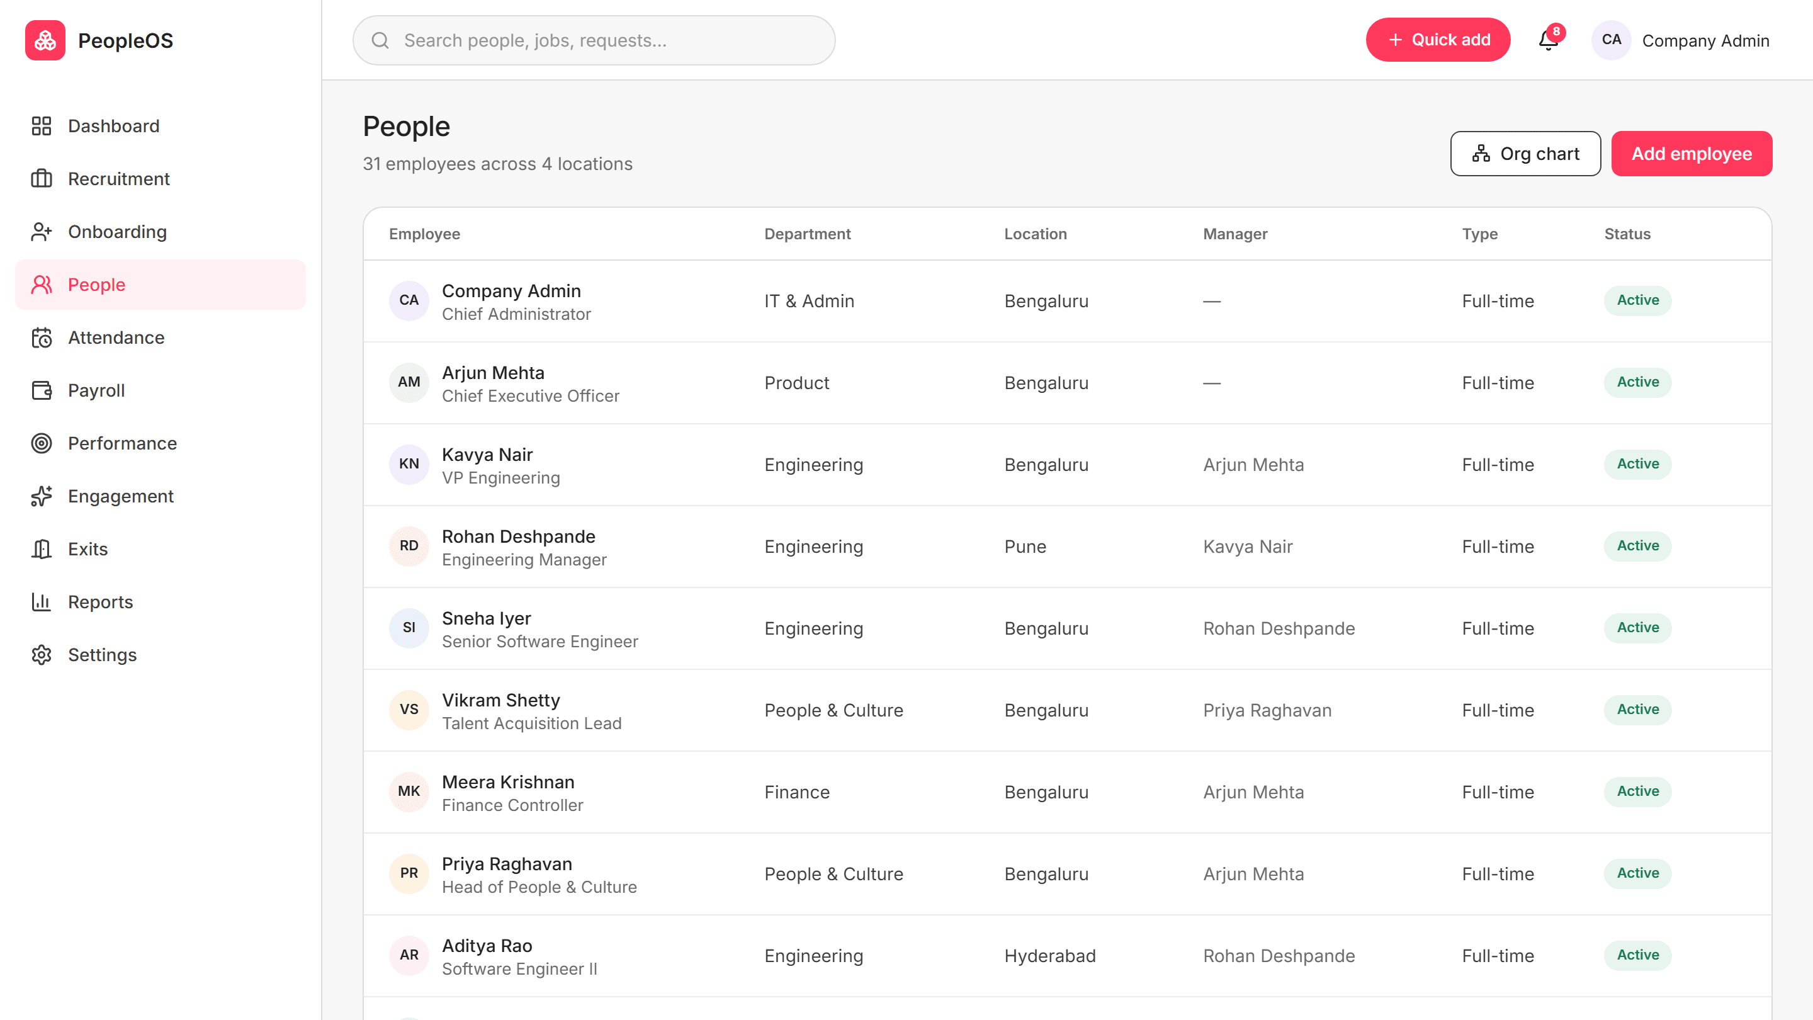
Task: Open Company Admin account menu
Action: (x=1681, y=40)
